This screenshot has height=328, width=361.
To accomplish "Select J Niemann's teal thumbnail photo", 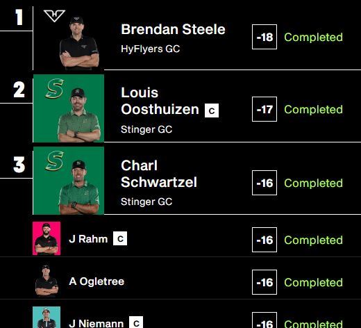I will [x=47, y=318].
